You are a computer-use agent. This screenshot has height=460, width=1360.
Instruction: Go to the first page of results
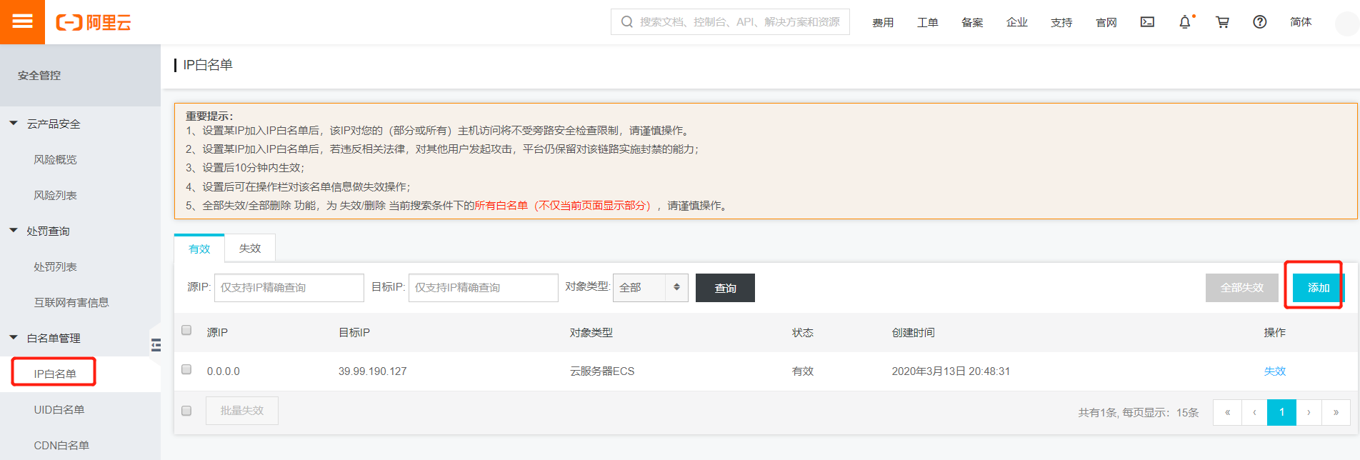(x=1227, y=412)
